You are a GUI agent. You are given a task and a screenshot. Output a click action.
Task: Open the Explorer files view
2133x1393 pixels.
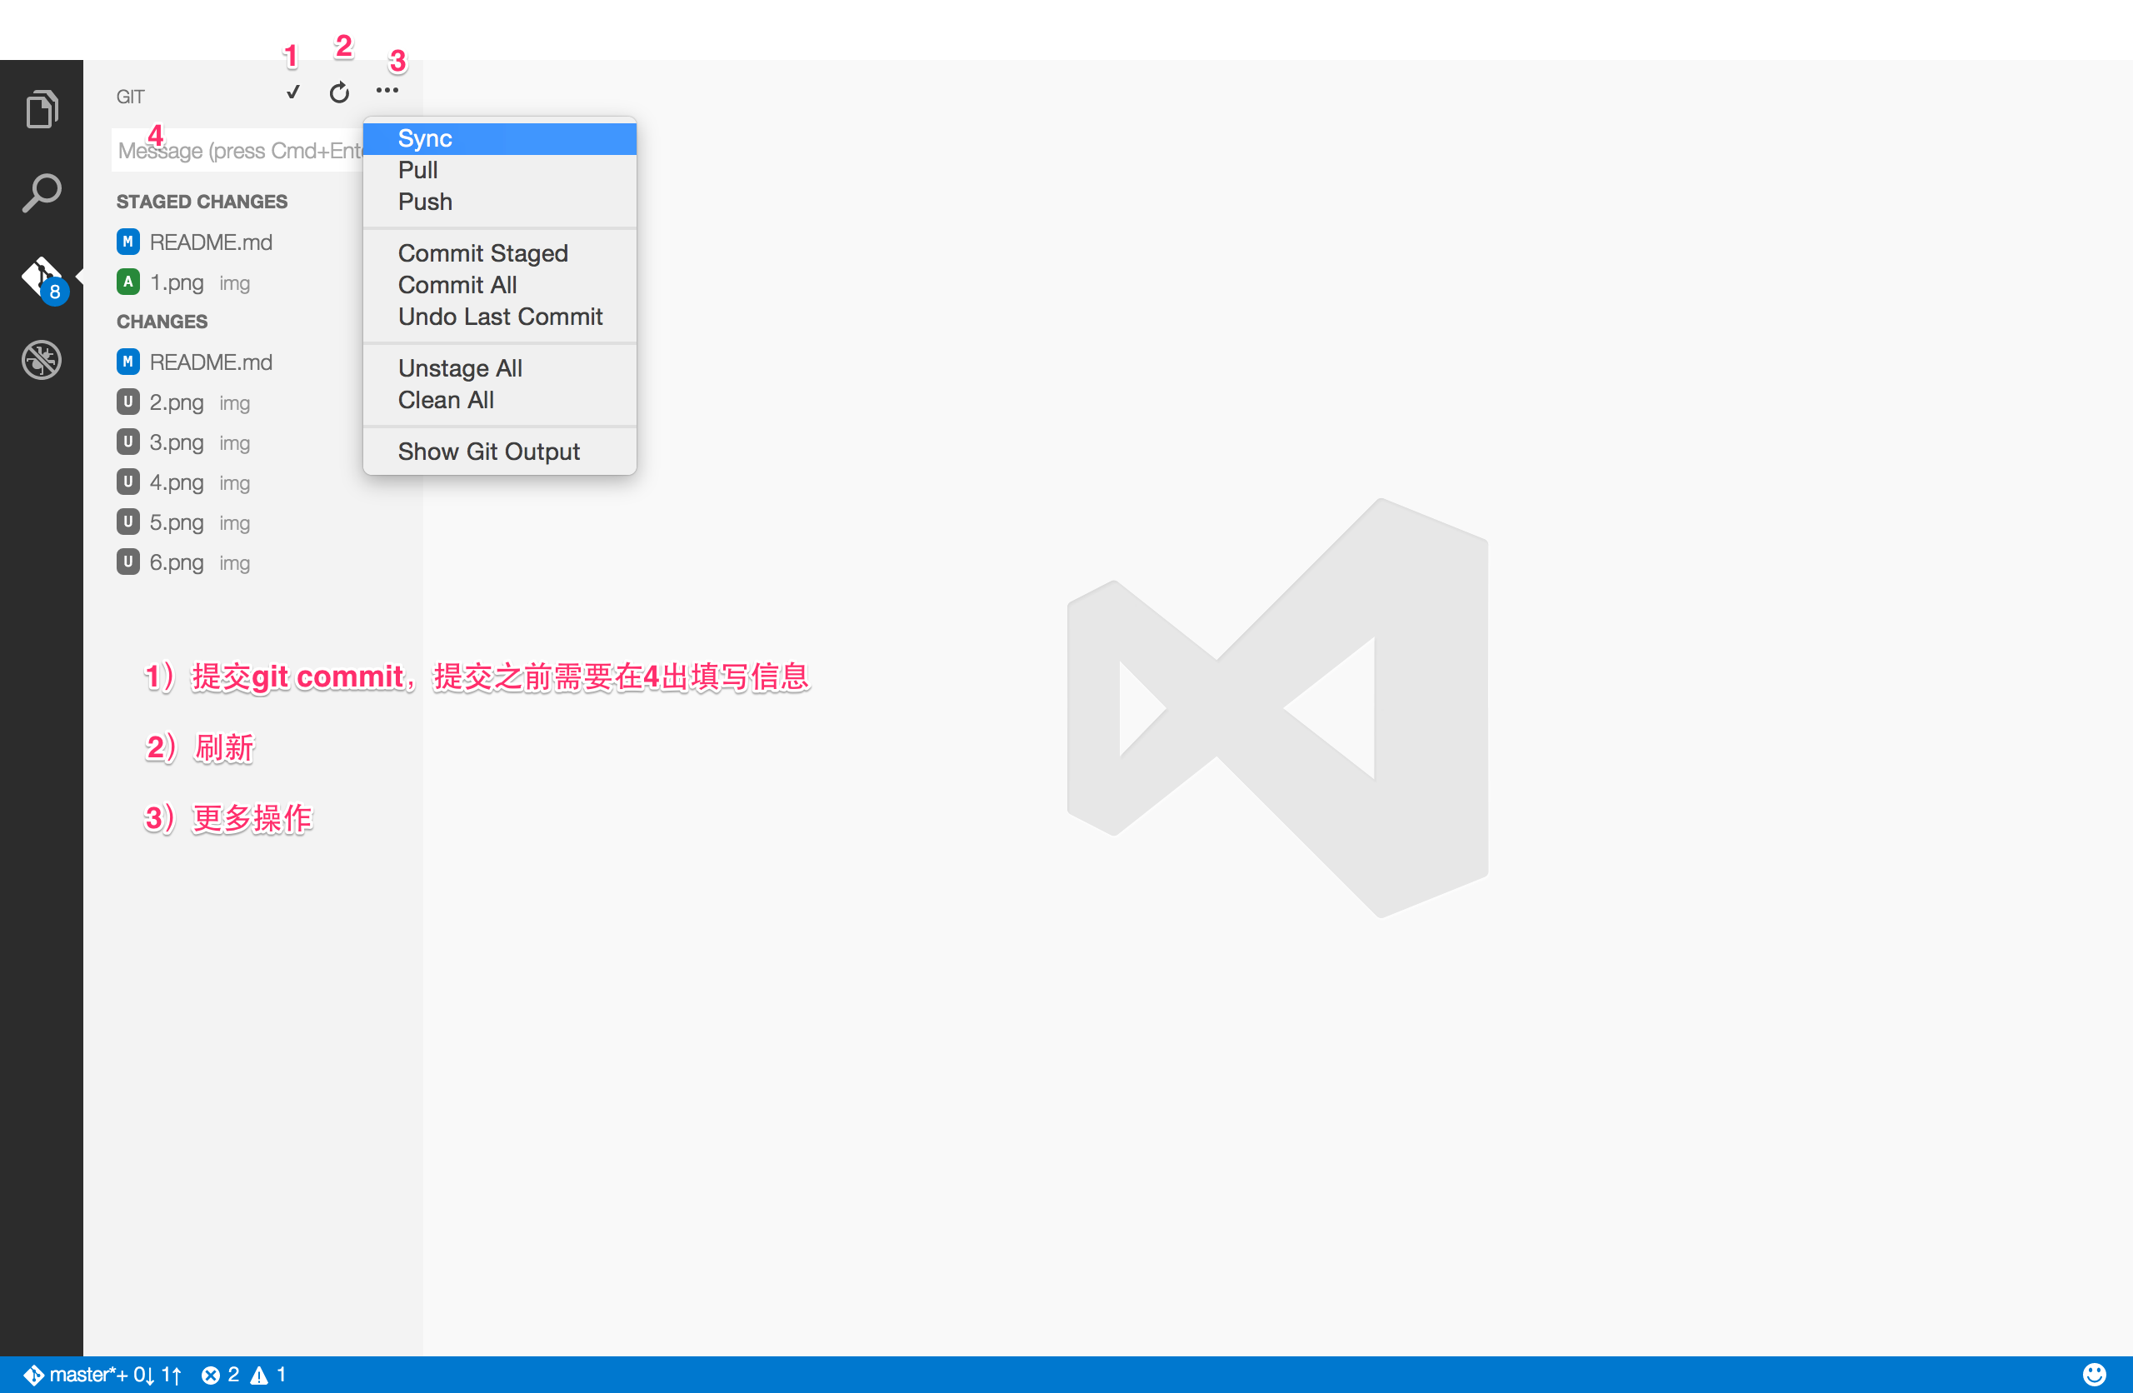coord(41,109)
